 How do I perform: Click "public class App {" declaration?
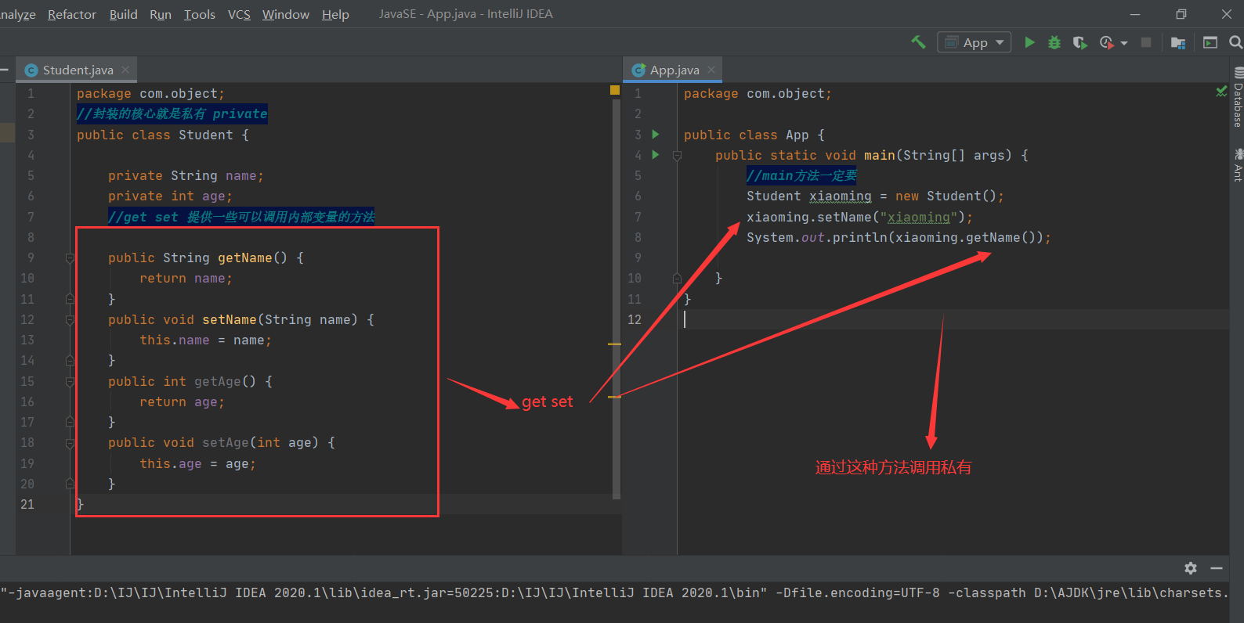point(754,135)
